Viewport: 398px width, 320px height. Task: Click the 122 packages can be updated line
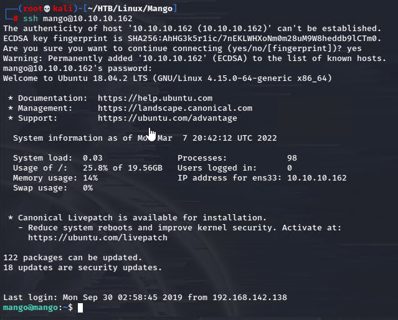(x=73, y=258)
